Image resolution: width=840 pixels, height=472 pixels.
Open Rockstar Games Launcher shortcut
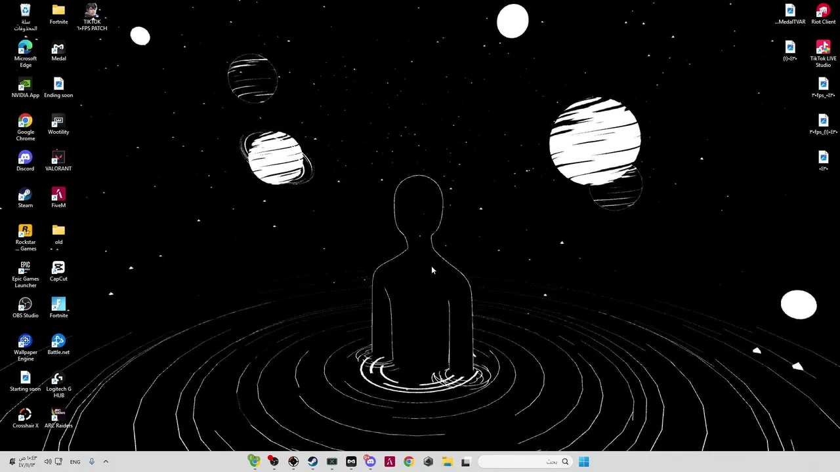25,237
